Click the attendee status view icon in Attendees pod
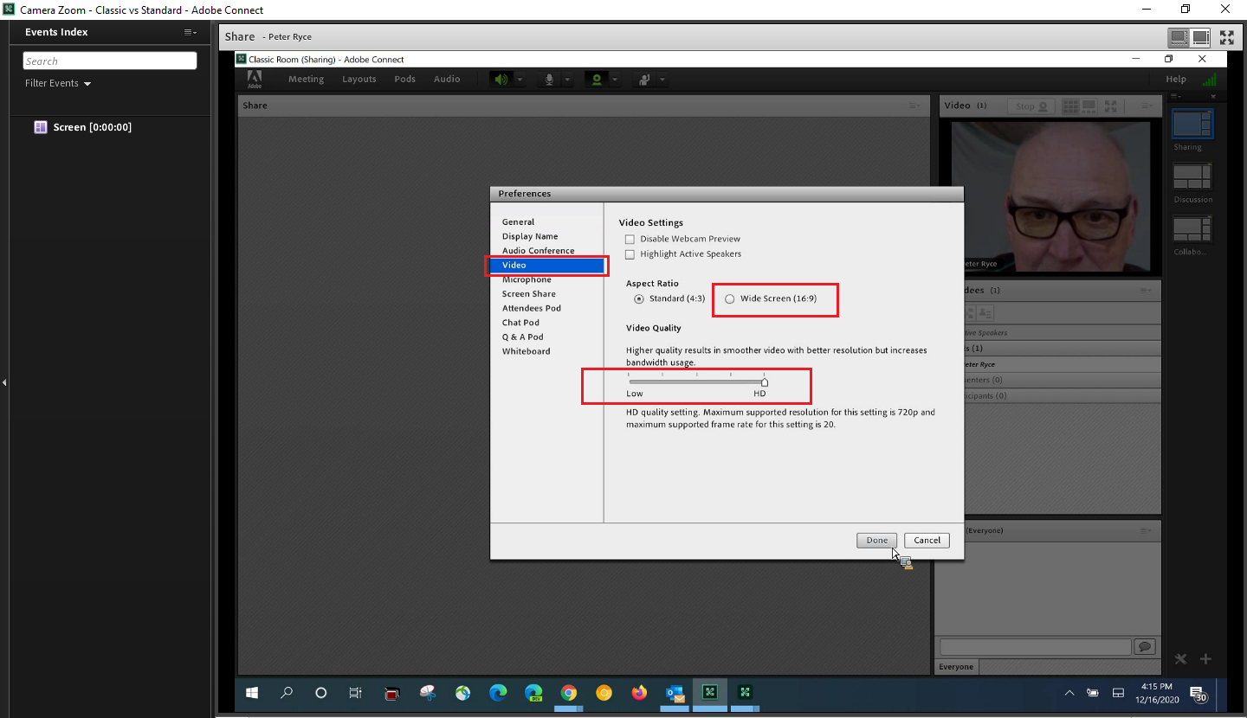 pyautogui.click(x=985, y=313)
